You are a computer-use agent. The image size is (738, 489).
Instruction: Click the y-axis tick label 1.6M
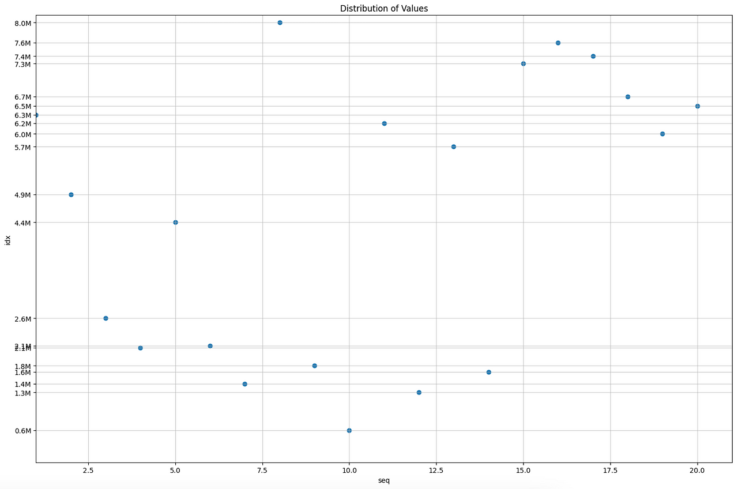click(22, 373)
